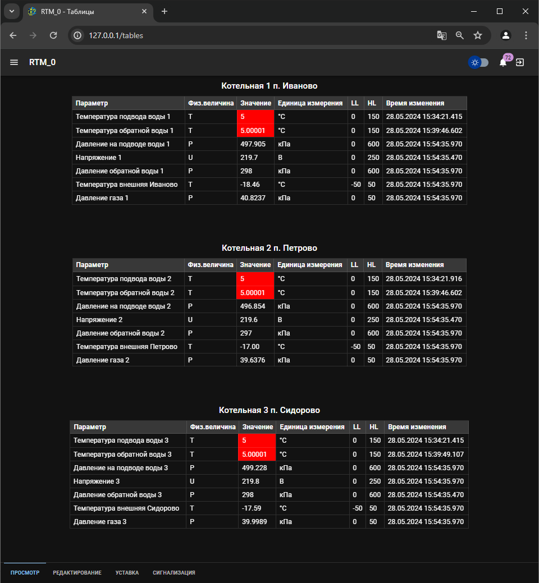Viewport: 539px width, 583px height.
Task: View site information icon in address bar
Action: [x=77, y=35]
